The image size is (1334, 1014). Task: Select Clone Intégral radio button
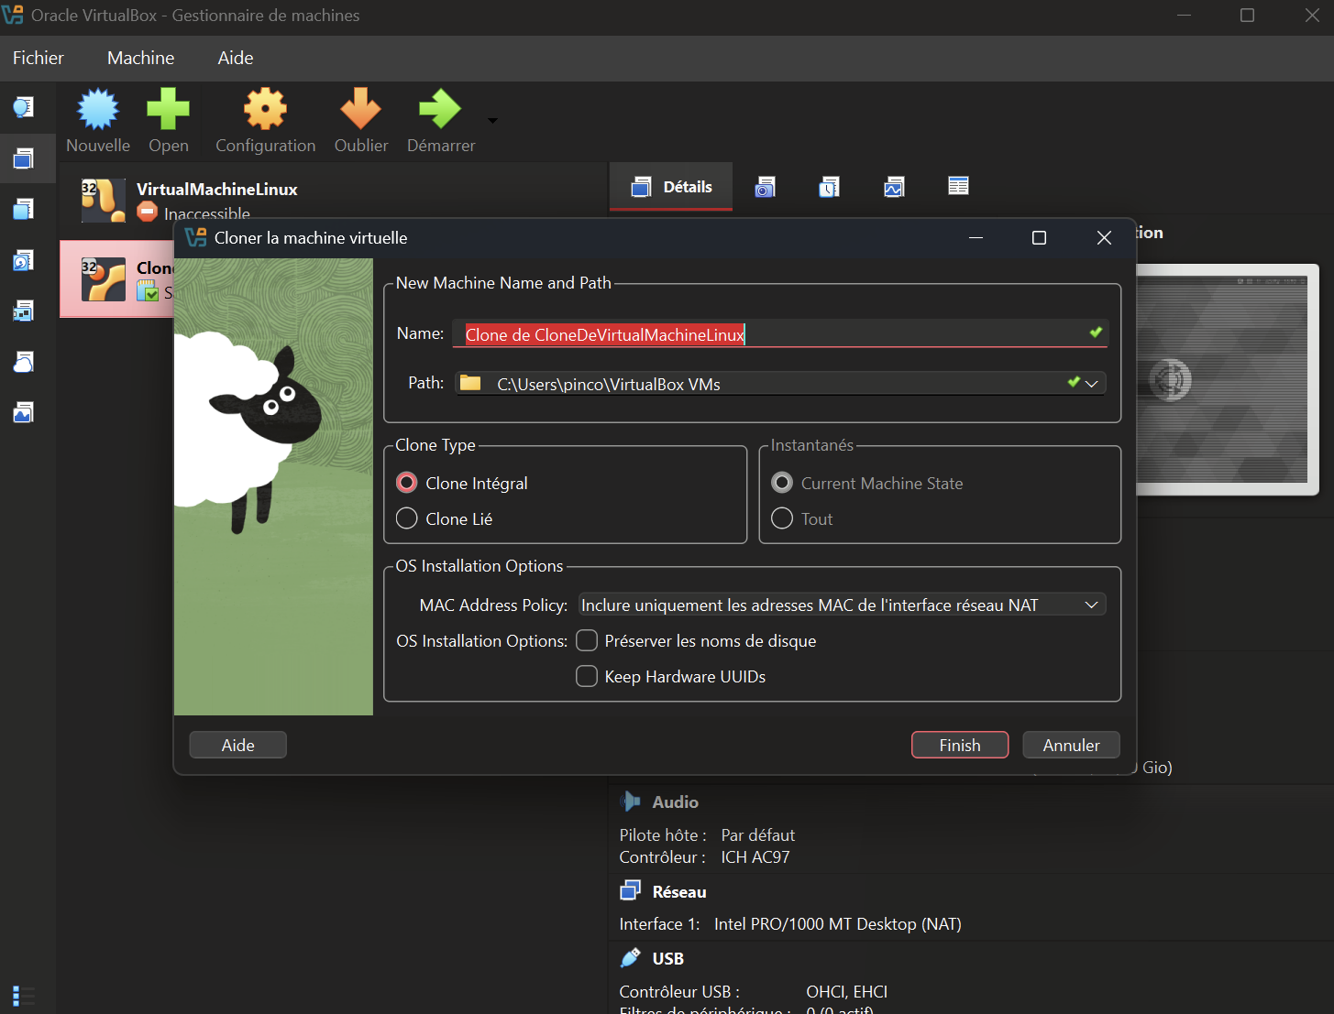coord(407,483)
